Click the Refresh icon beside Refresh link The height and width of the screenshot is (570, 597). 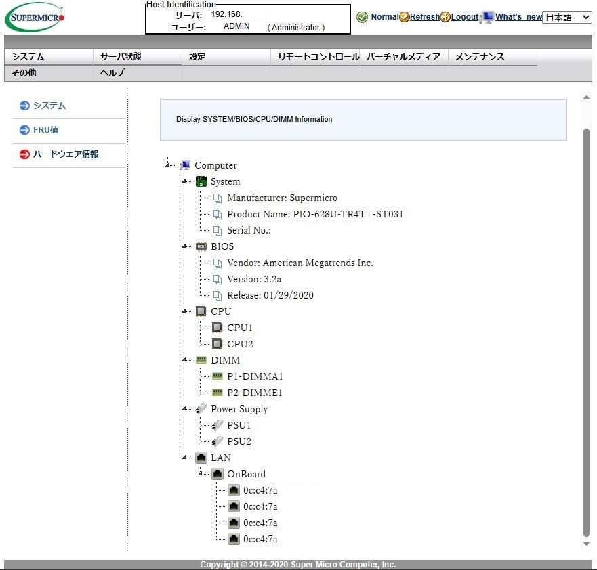click(x=405, y=17)
